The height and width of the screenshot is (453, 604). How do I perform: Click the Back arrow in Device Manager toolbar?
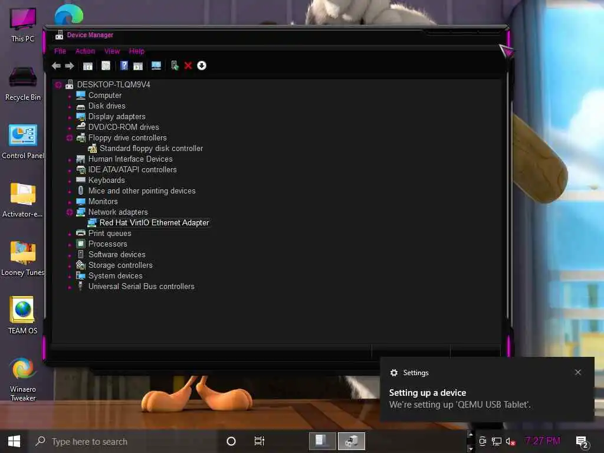pos(56,66)
